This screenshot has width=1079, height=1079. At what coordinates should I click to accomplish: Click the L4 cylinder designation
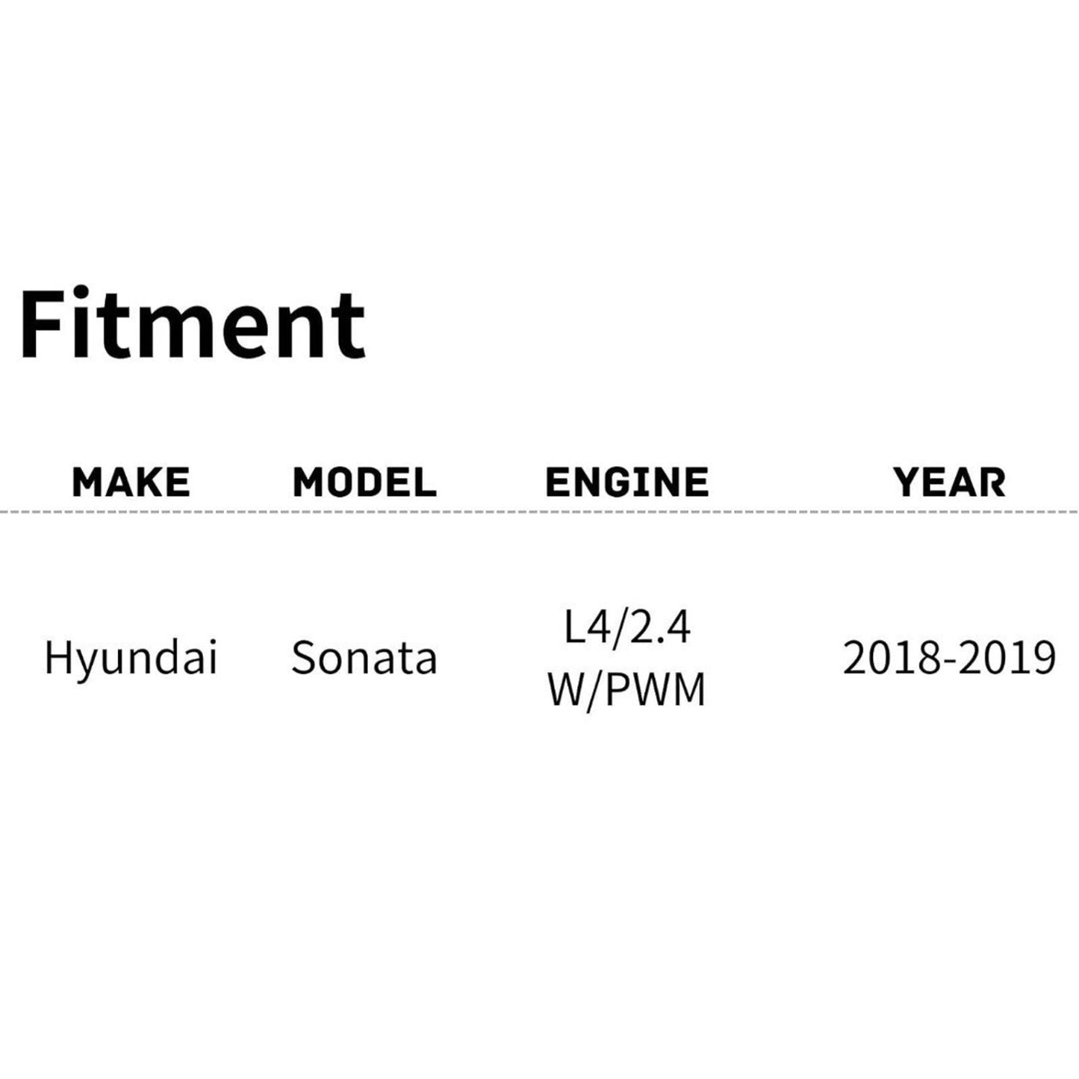click(581, 627)
